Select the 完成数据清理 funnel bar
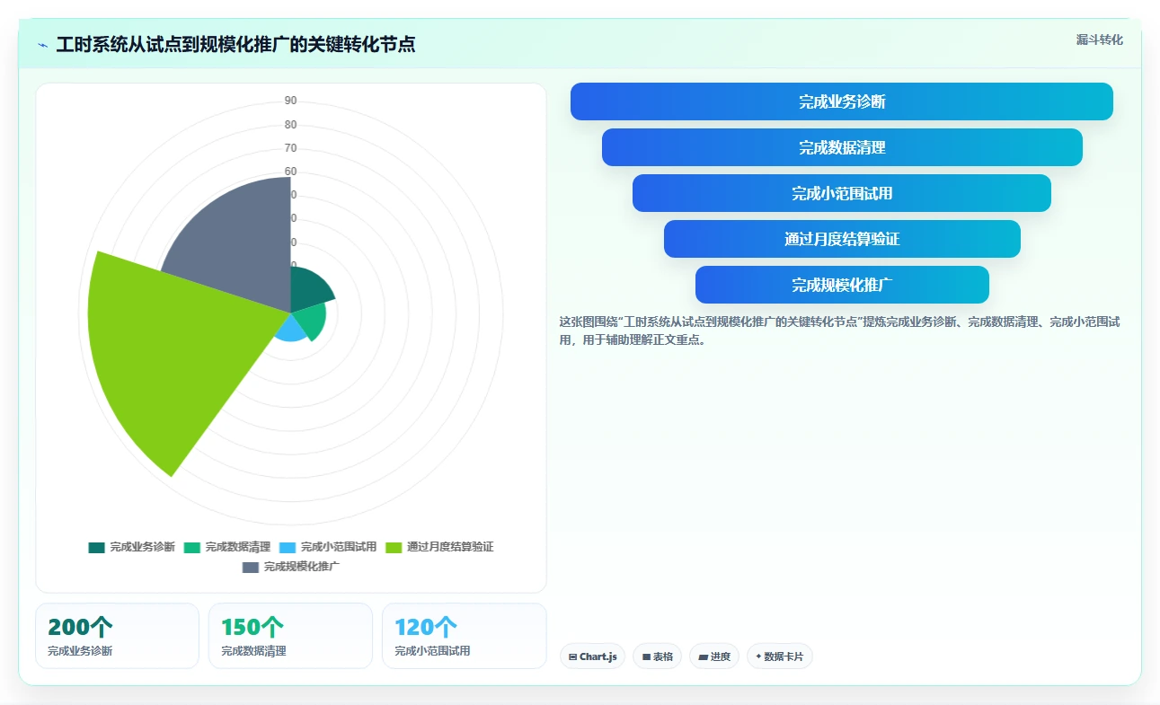The image size is (1160, 705). point(842,147)
